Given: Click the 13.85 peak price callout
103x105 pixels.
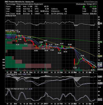Looking at the screenshot, I should [x=82, y=56].
